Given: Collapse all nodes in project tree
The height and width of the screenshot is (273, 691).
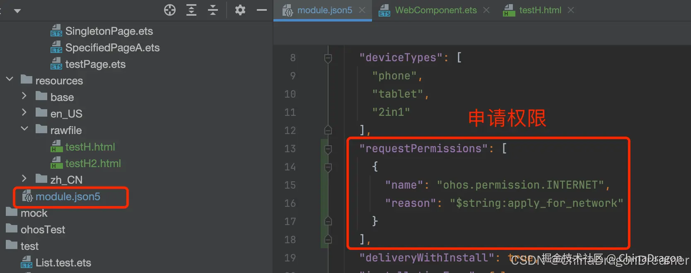Looking at the screenshot, I should [x=213, y=10].
